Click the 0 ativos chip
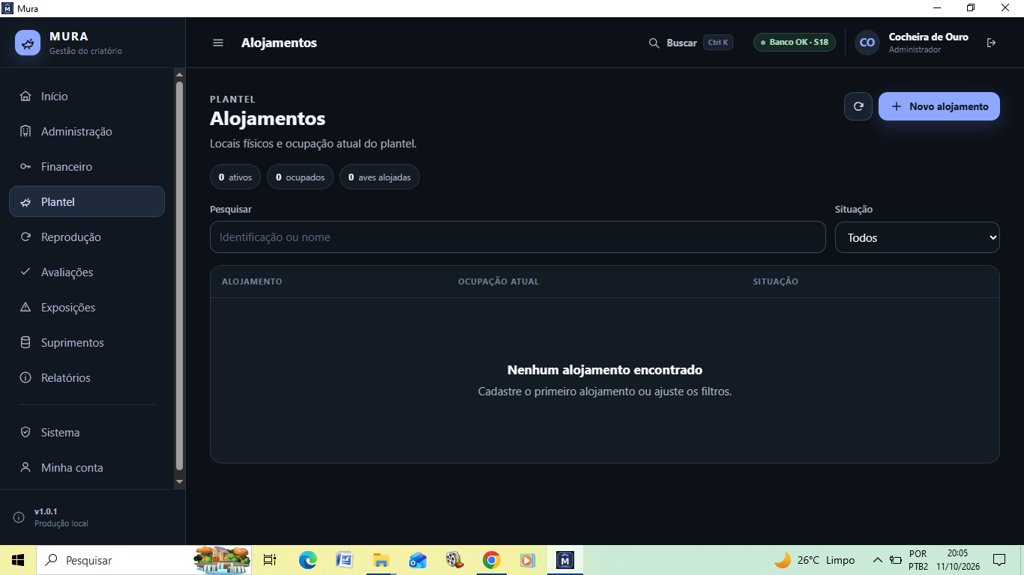Screen dimensions: 1024x575 [x=235, y=177]
